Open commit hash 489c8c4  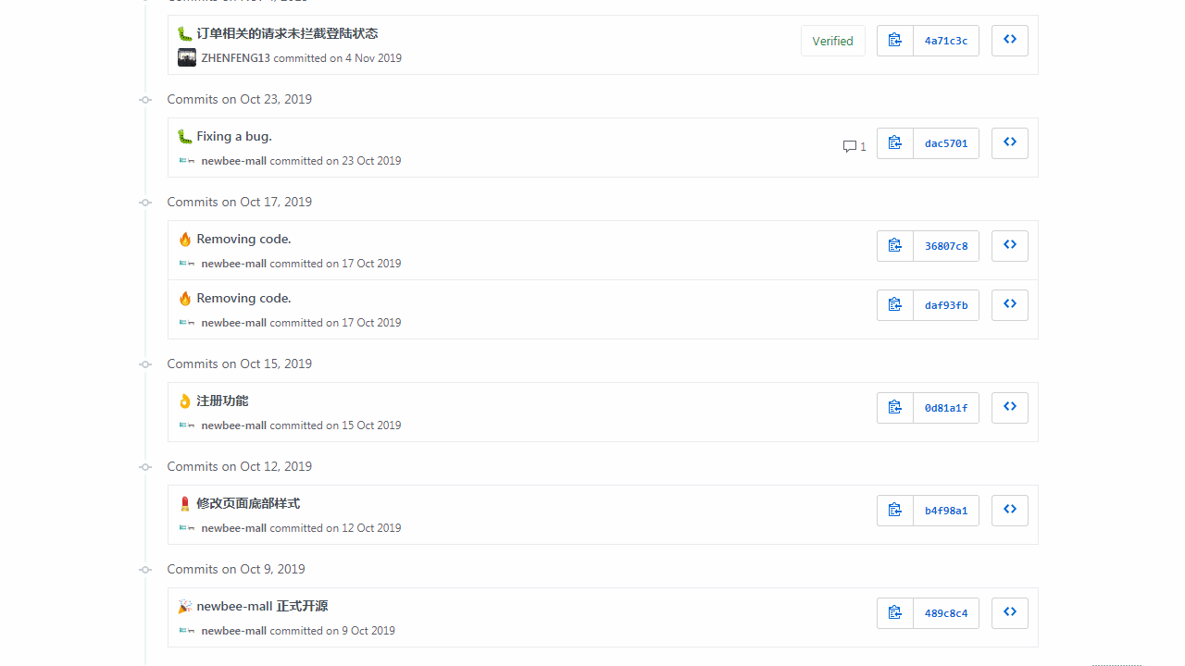[x=946, y=613]
